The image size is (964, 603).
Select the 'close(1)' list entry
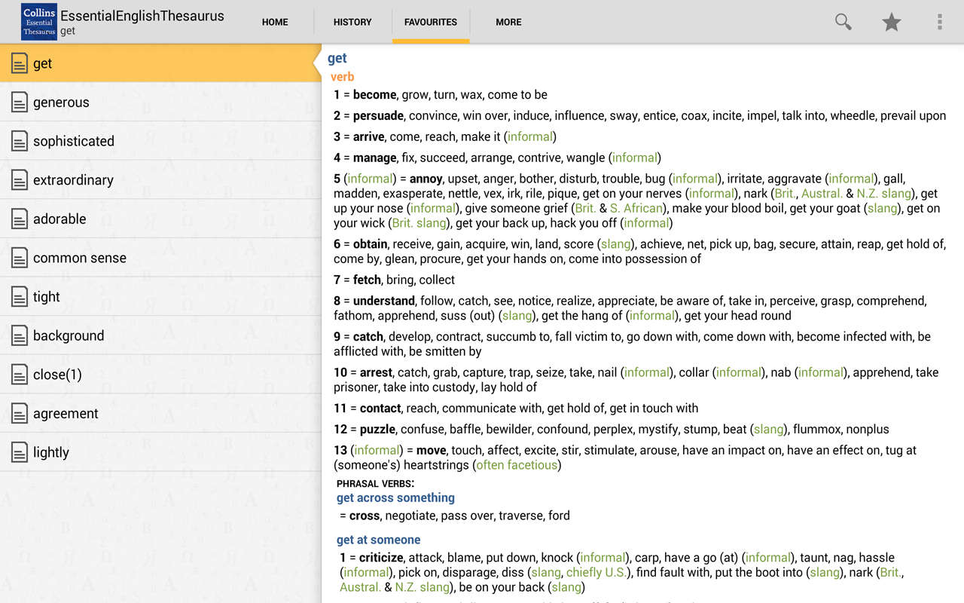coord(57,375)
